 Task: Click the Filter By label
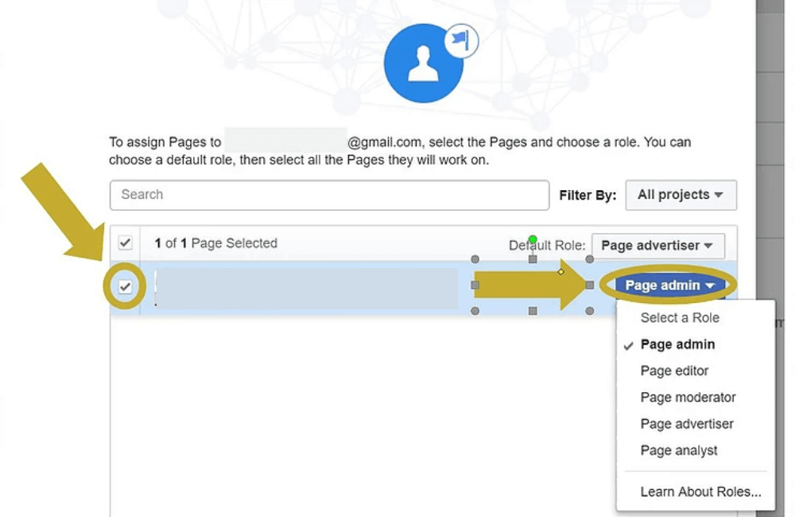tap(587, 195)
